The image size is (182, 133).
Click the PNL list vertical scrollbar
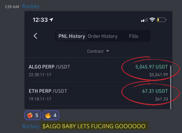tap(171, 87)
